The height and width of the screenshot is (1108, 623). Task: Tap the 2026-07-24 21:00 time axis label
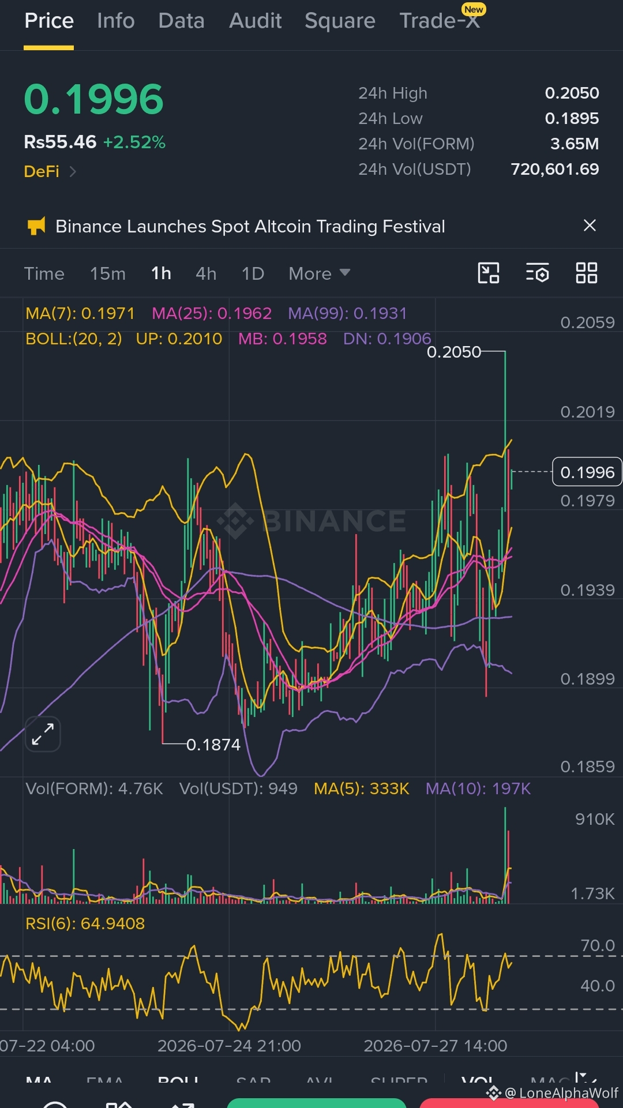click(229, 1046)
